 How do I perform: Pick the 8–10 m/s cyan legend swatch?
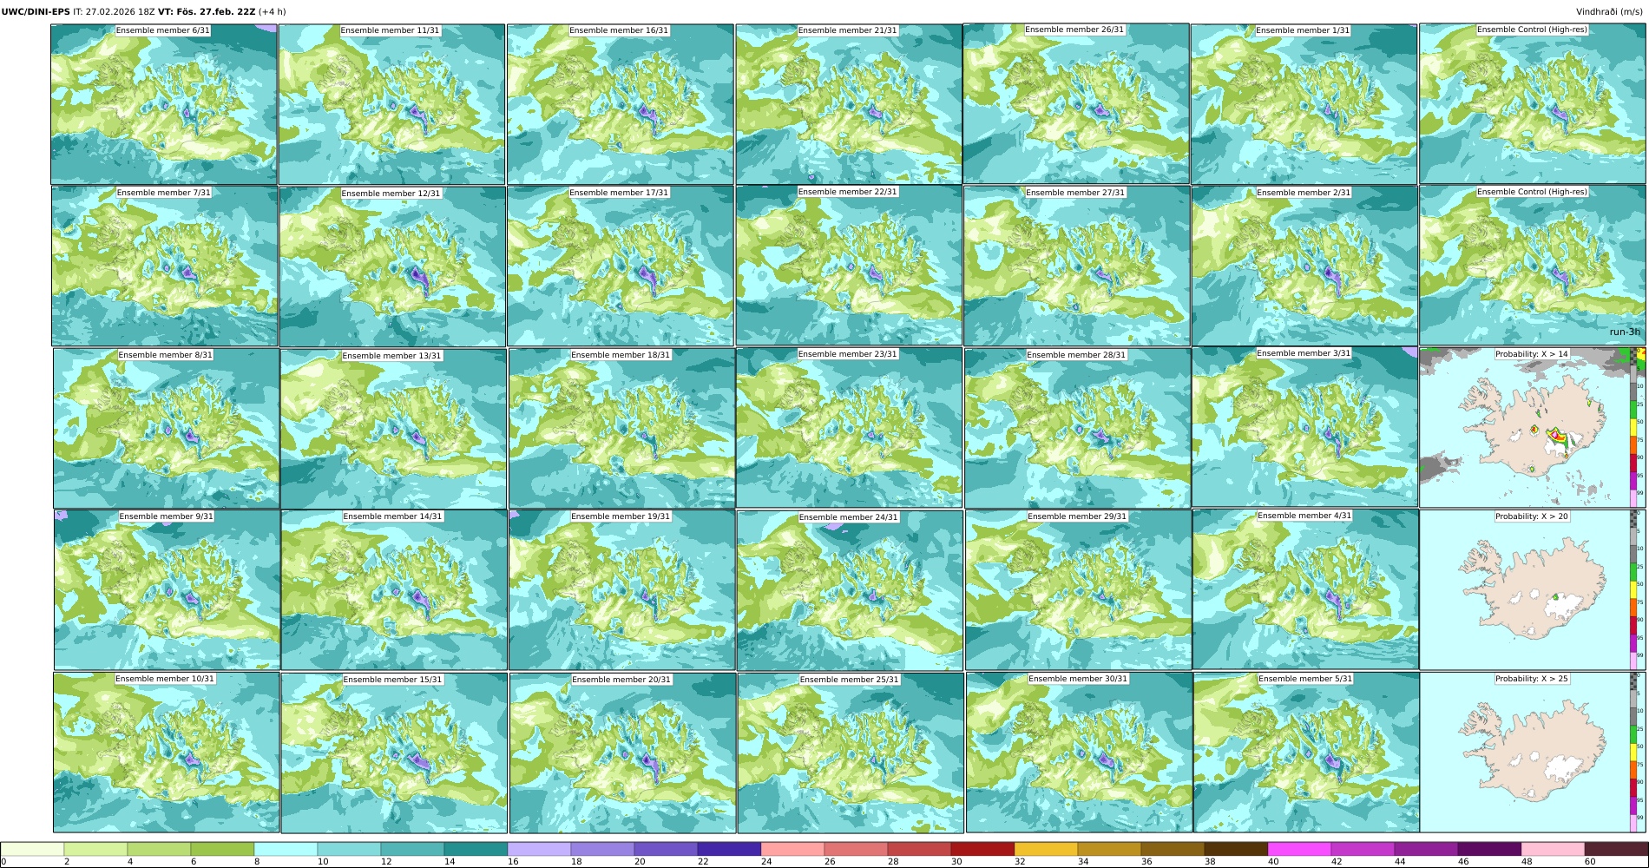(285, 849)
